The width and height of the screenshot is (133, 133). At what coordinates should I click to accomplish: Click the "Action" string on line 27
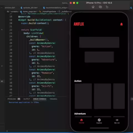click(46, 46)
